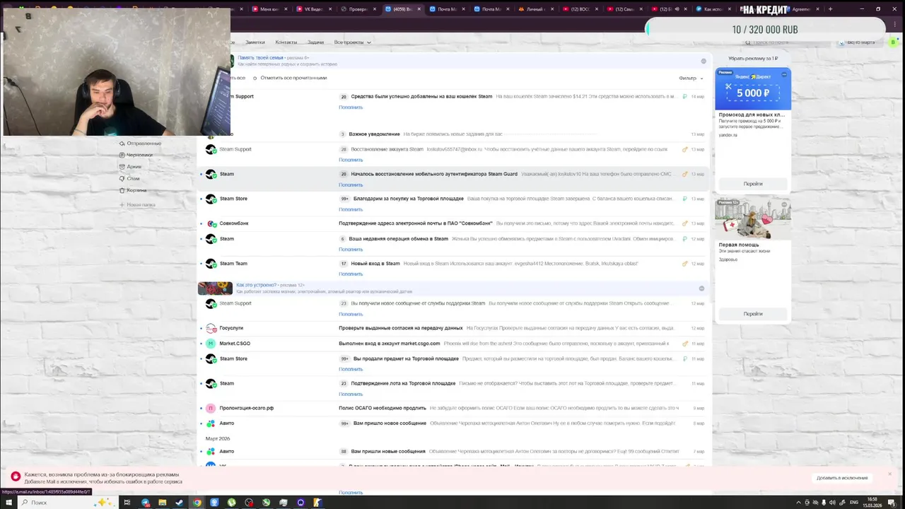Viewport: 905px width, 509px height.
Task: Open the Архив folder
Action: click(x=130, y=167)
